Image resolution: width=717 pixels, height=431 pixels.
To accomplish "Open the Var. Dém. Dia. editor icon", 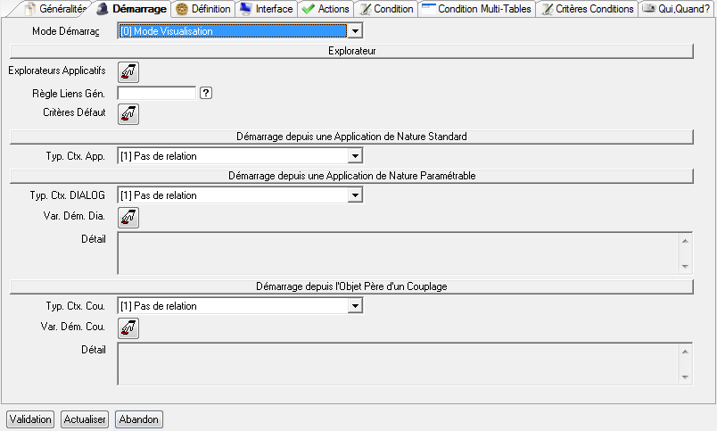I will point(128,217).
